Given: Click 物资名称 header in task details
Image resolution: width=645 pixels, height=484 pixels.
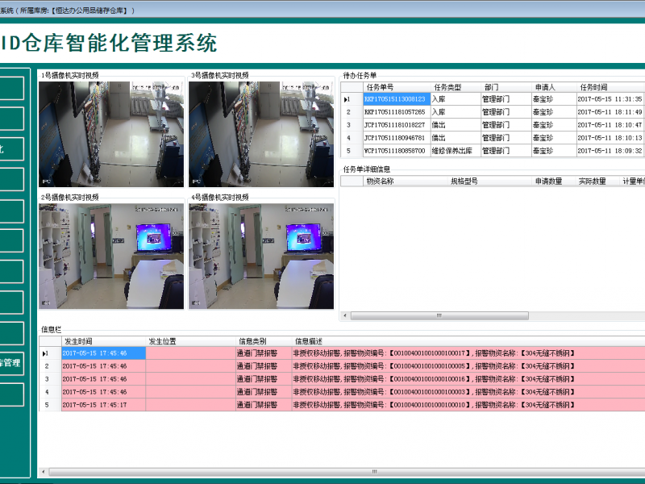Looking at the screenshot, I should 380,181.
